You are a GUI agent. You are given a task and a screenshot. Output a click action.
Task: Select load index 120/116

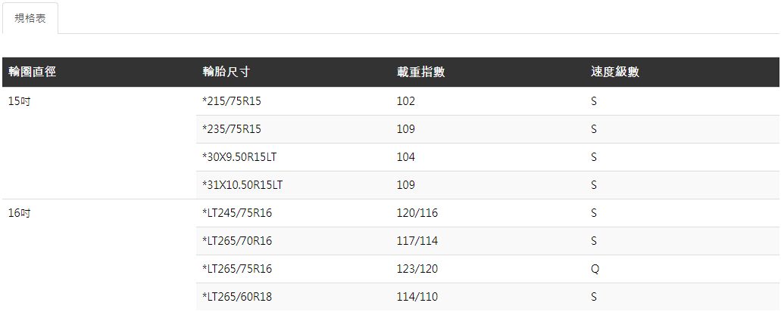(x=417, y=213)
